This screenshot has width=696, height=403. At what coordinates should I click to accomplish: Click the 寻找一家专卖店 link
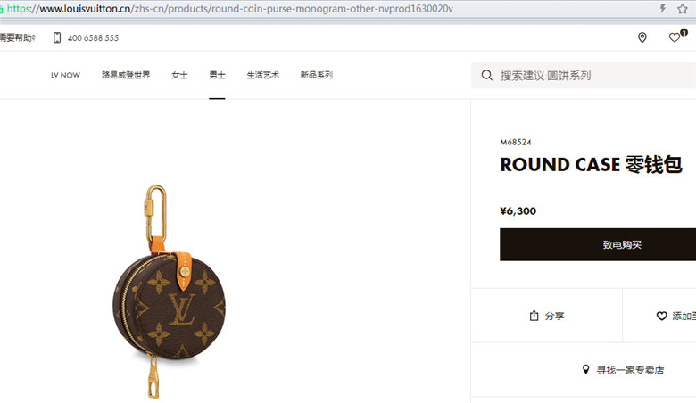coord(630,370)
